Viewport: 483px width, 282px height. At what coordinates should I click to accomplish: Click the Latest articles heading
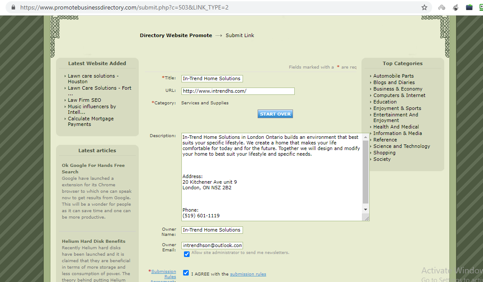tap(97, 150)
